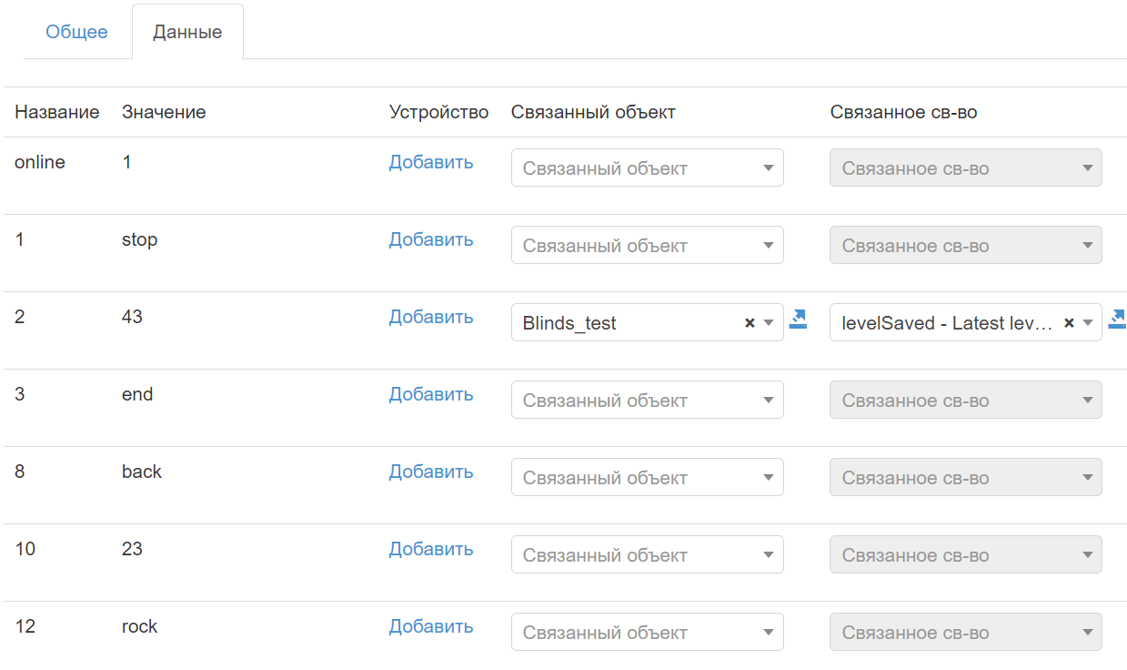This screenshot has height=670, width=1127.
Task: Open the linked object icon beside Blinds_test
Action: 798,319
